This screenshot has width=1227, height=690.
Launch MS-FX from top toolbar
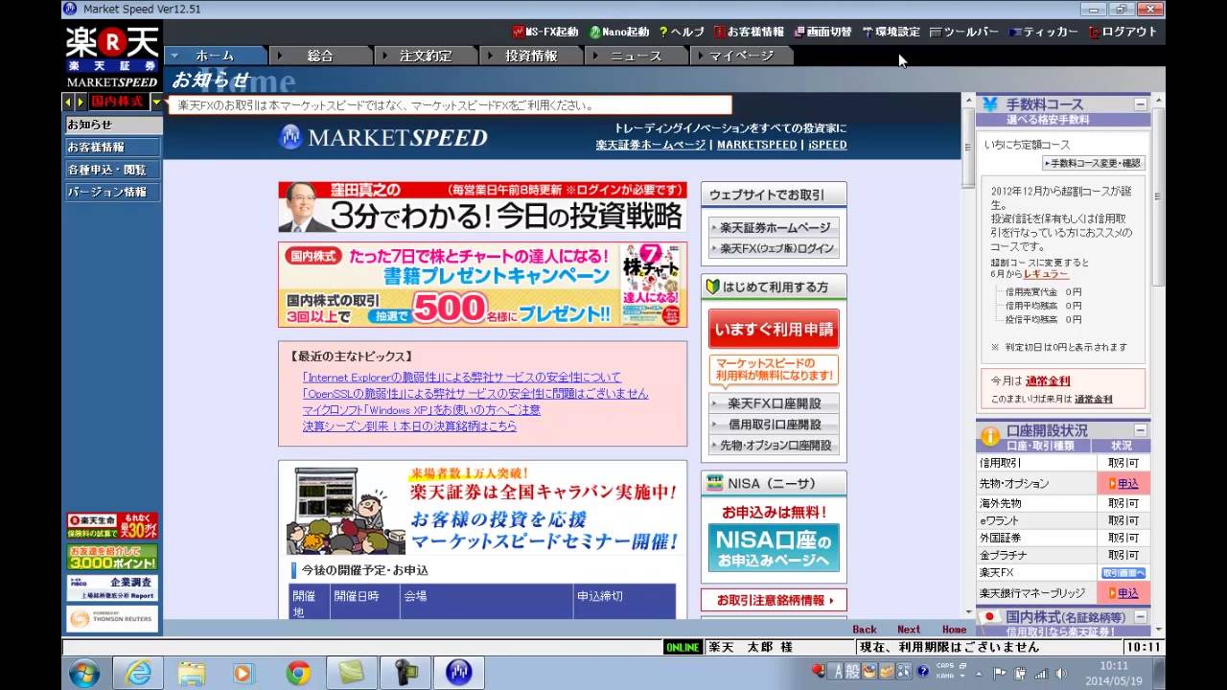pyautogui.click(x=545, y=32)
